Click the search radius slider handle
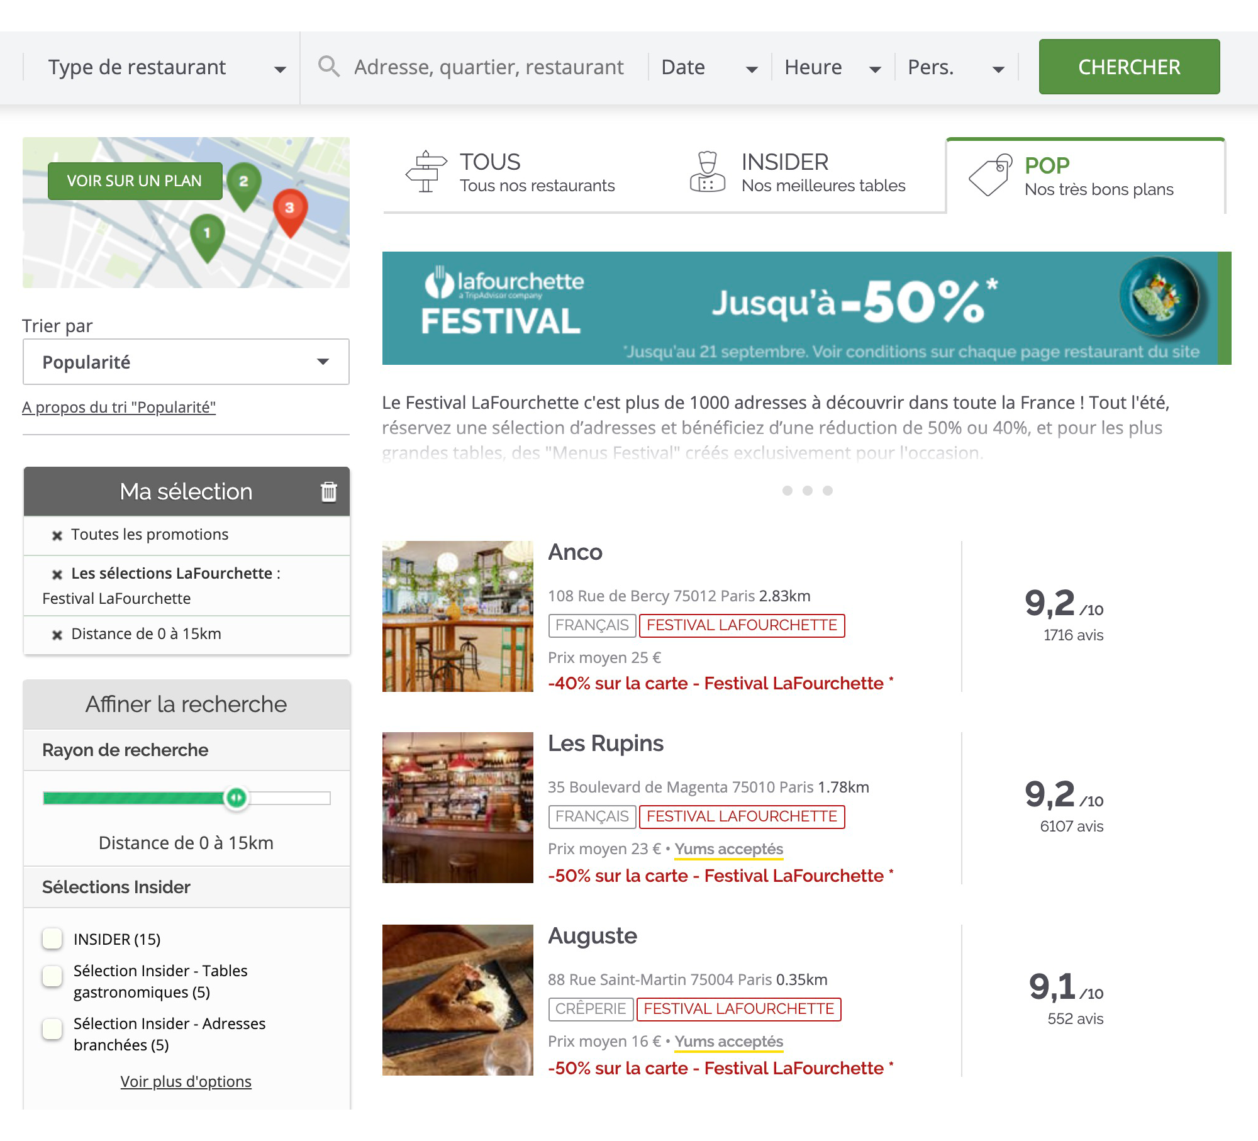The width and height of the screenshot is (1258, 1141). 237,798
